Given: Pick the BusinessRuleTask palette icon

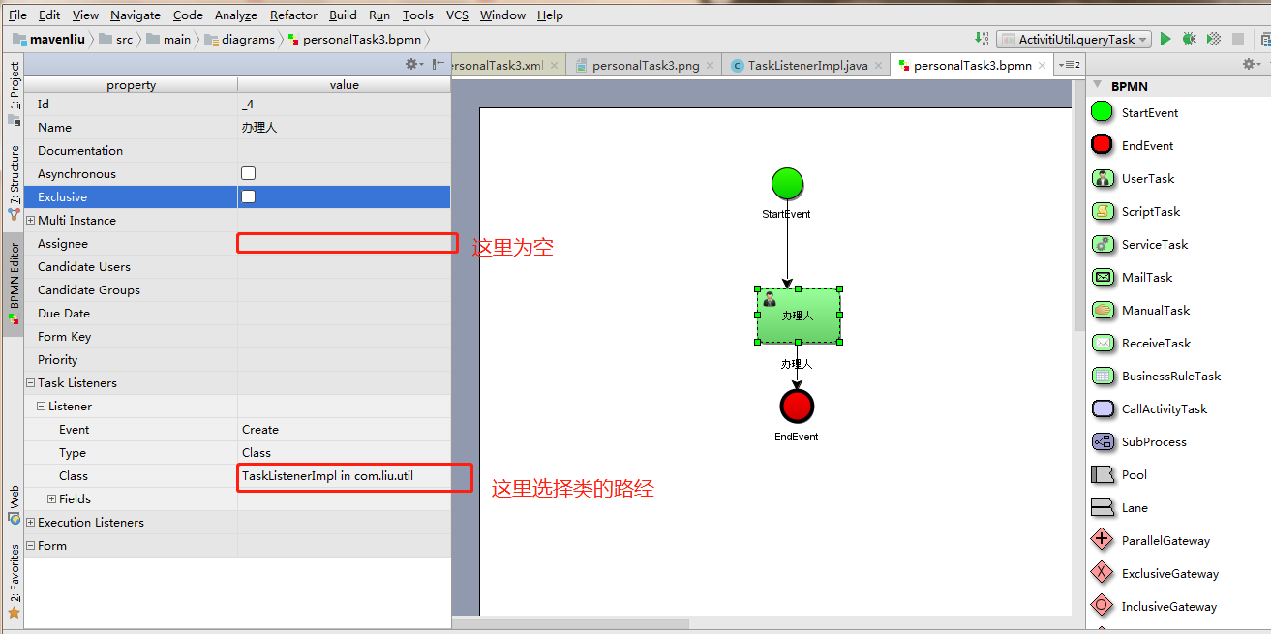Looking at the screenshot, I should click(1102, 376).
